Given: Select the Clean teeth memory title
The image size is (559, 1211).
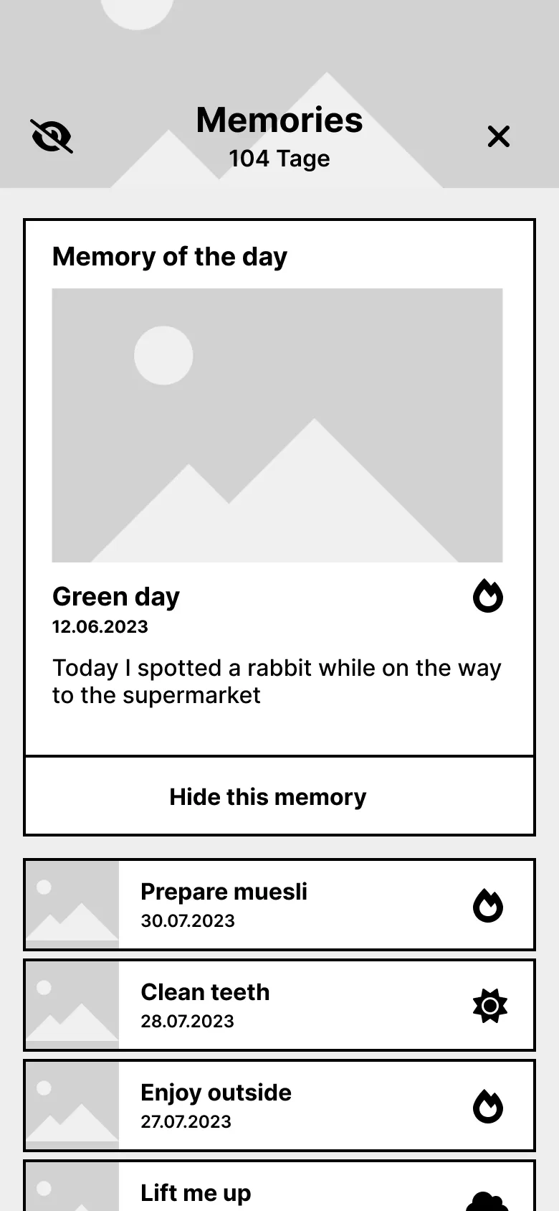Looking at the screenshot, I should [205, 992].
